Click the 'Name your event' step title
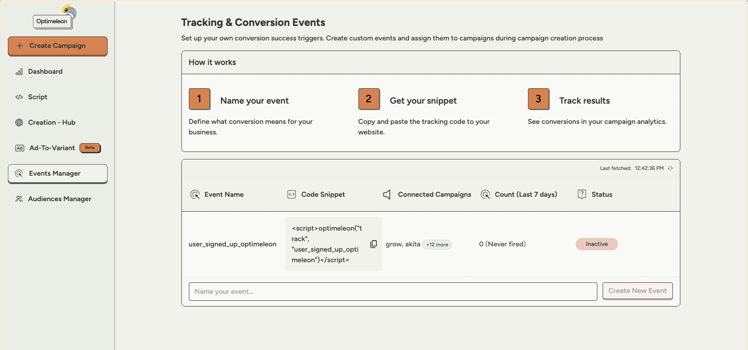Screen dimensions: 748x350 254,101
